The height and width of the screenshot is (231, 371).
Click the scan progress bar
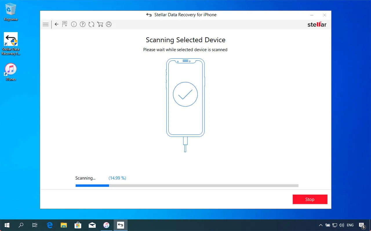point(187,185)
